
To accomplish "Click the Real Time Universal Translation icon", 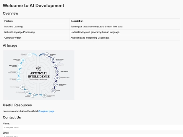I will (27, 92).
